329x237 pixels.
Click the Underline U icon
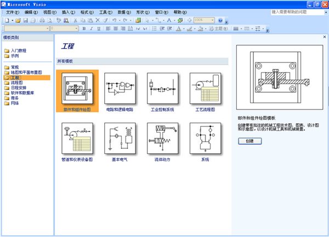coord(99,28)
